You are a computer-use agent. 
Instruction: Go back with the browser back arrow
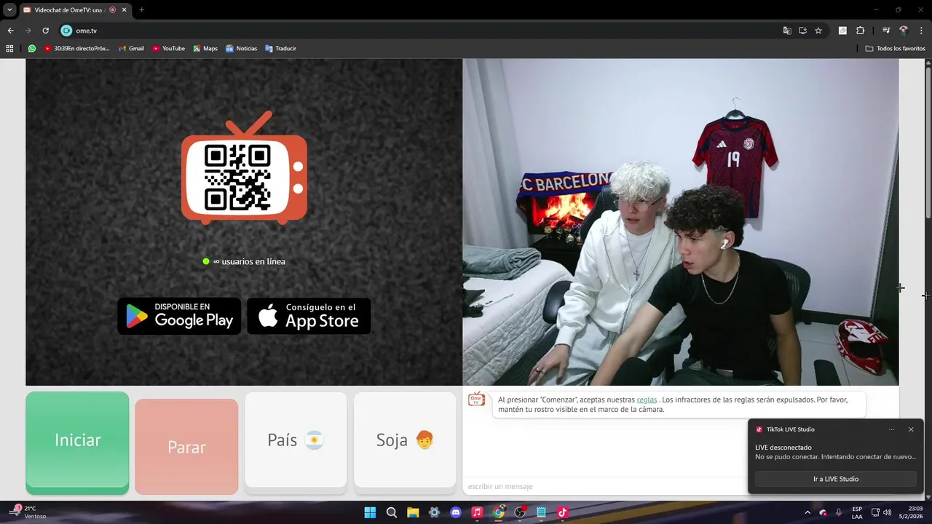10,31
